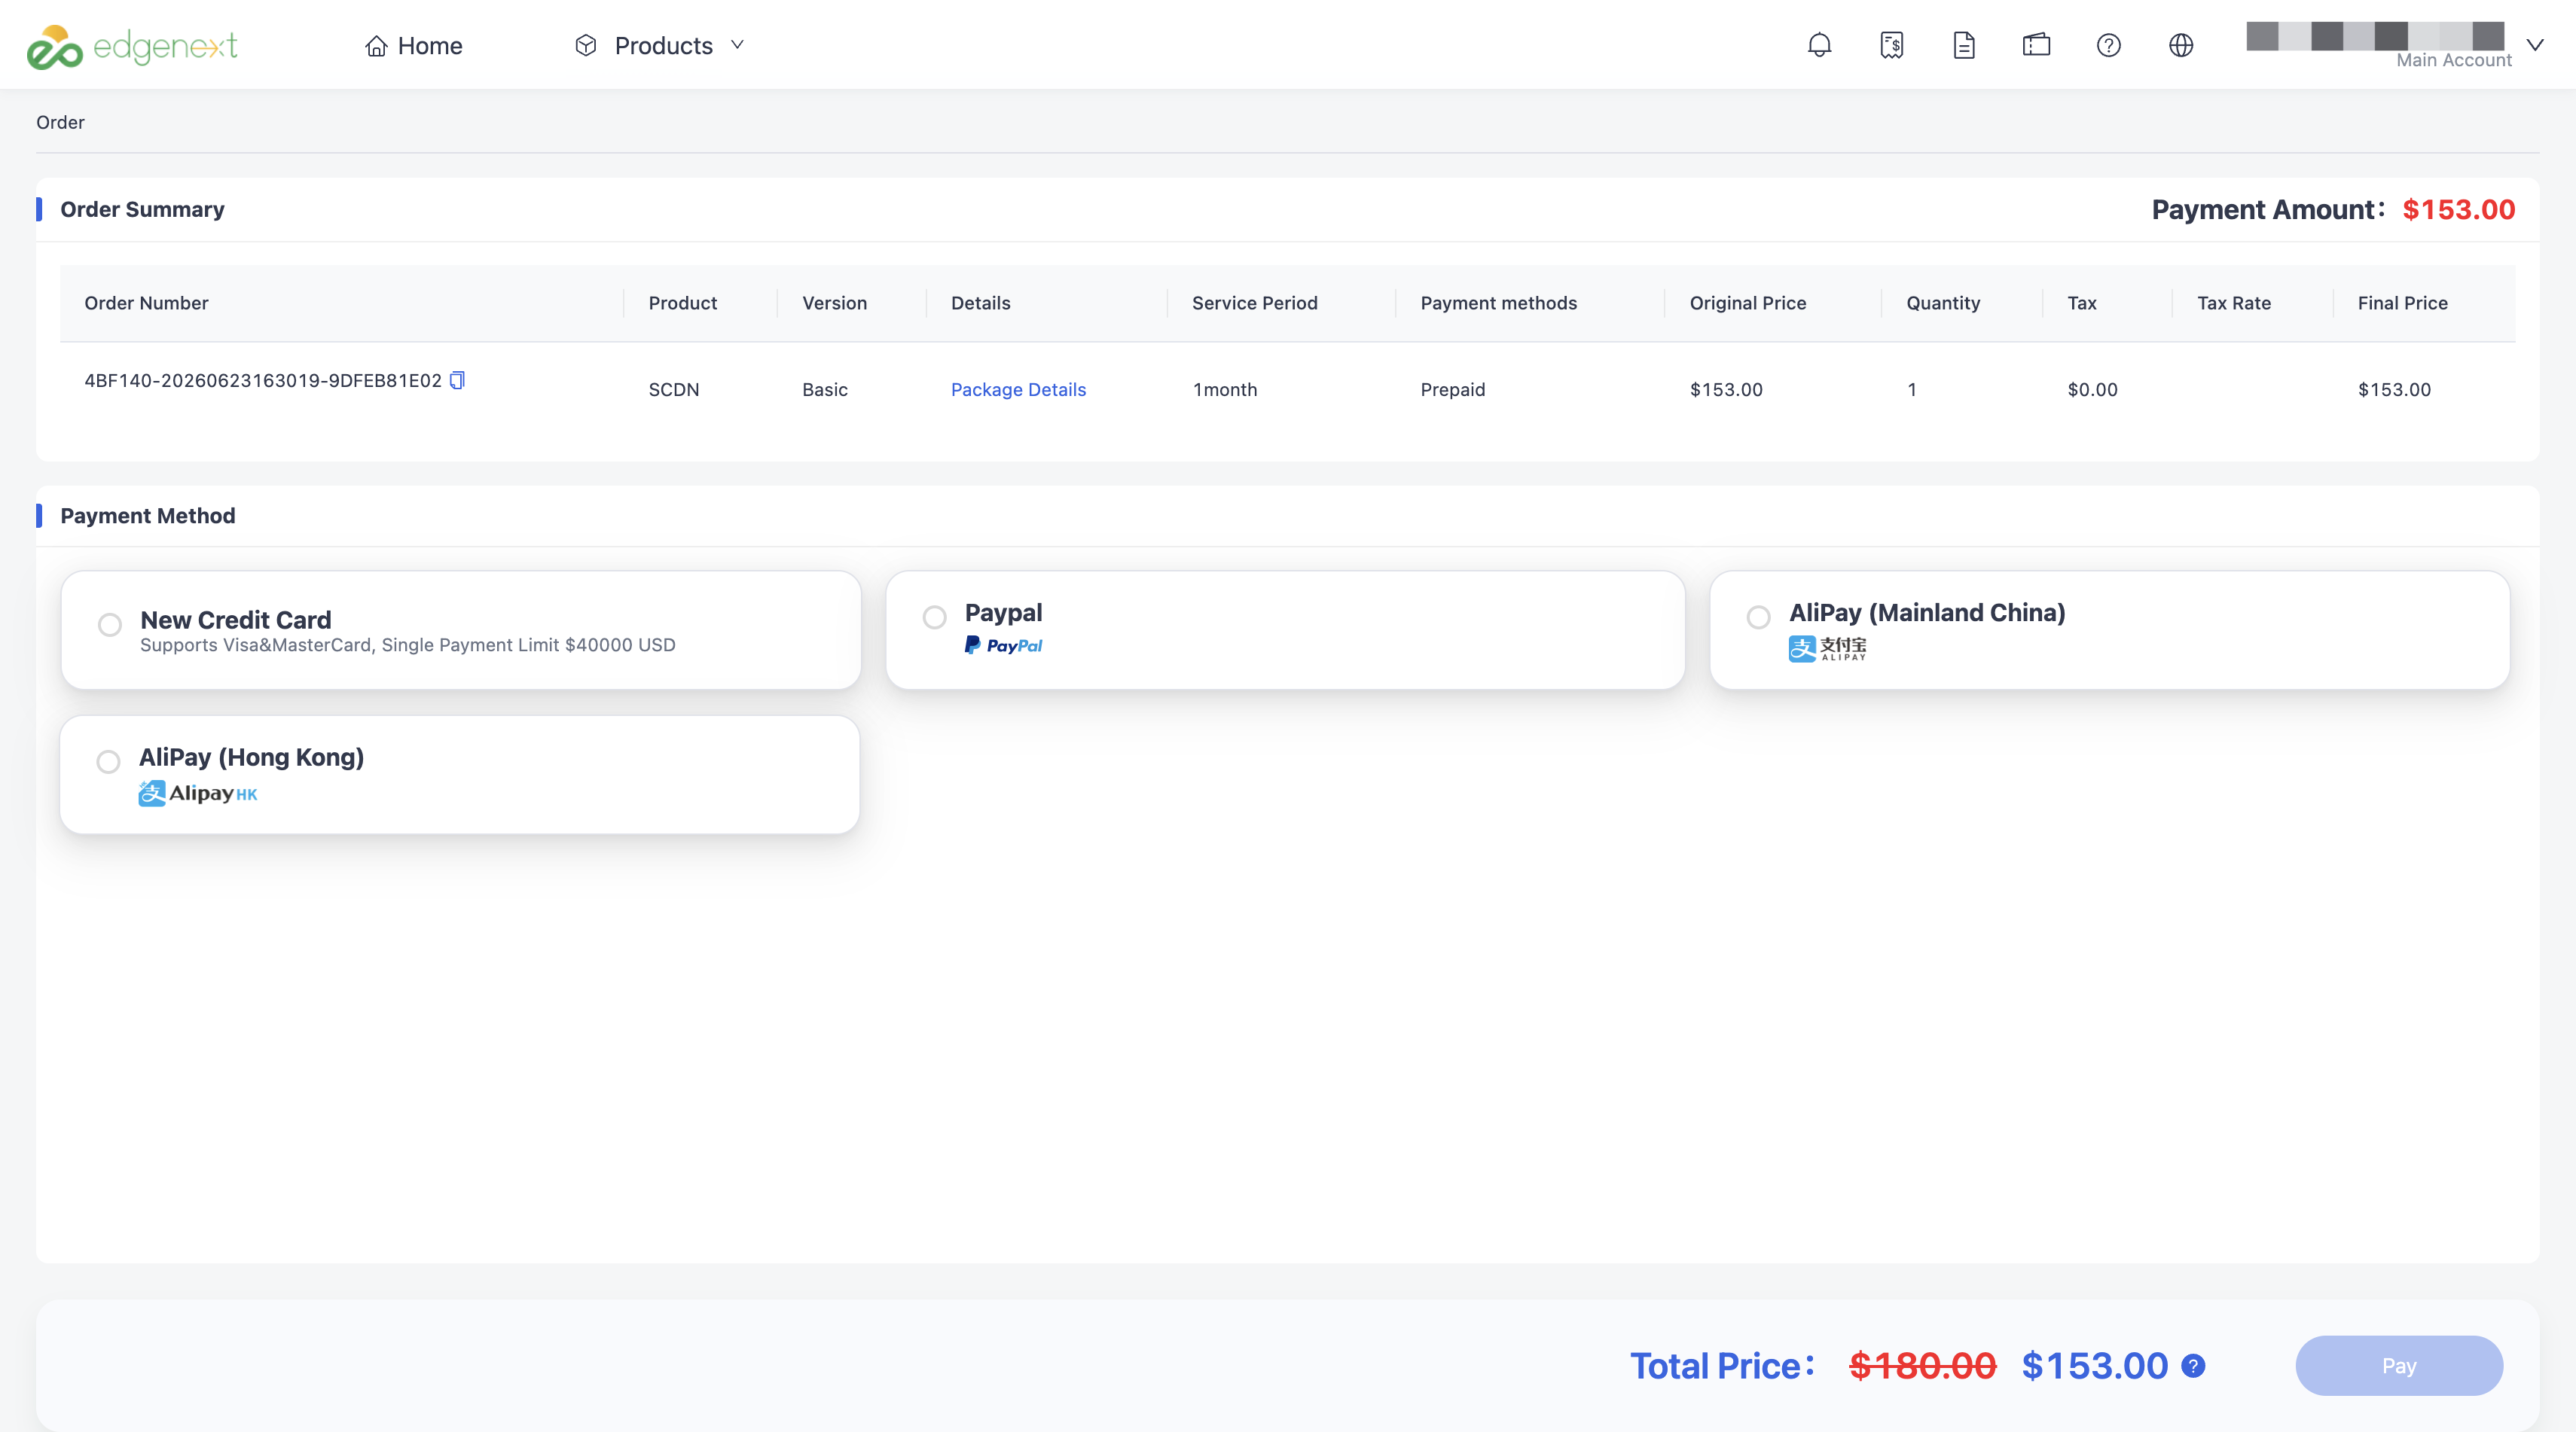2576x1432 pixels.
Task: Choose AliPay (Mainland China) radio button
Action: [x=1758, y=617]
